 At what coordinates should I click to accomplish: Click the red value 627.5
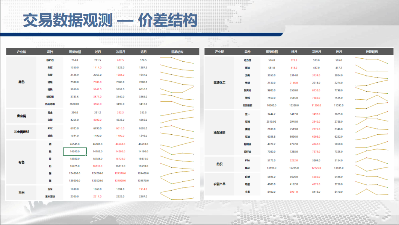pyautogui.click(x=120, y=61)
